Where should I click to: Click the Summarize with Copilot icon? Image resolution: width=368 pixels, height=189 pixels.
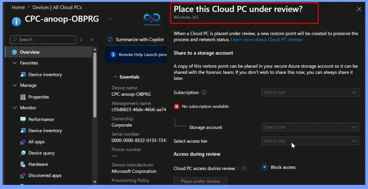tap(110, 39)
